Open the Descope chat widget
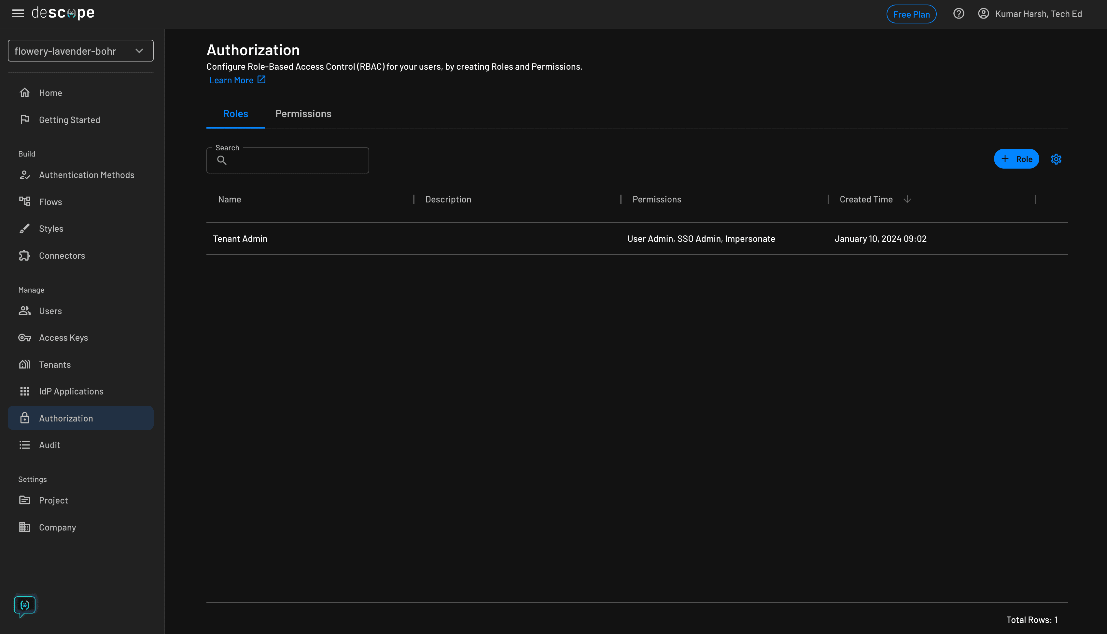 pyautogui.click(x=25, y=605)
